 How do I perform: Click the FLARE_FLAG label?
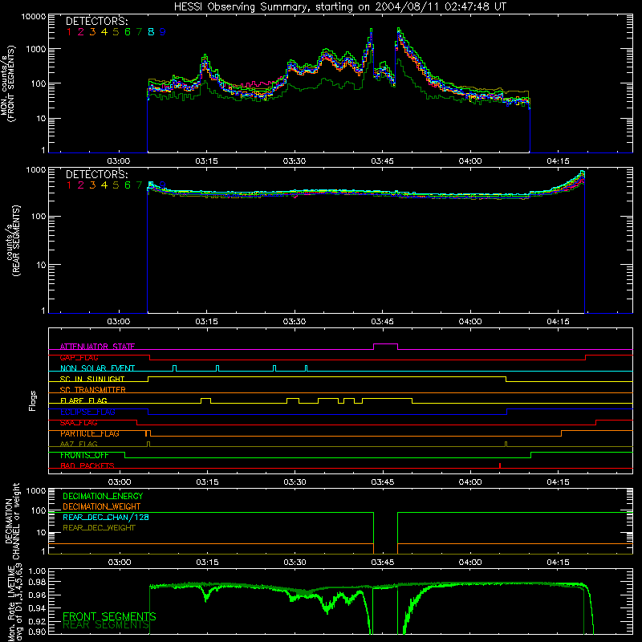tap(83, 400)
